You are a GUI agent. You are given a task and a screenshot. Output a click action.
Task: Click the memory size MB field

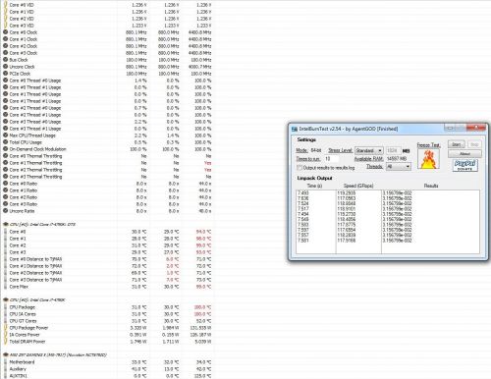point(392,150)
